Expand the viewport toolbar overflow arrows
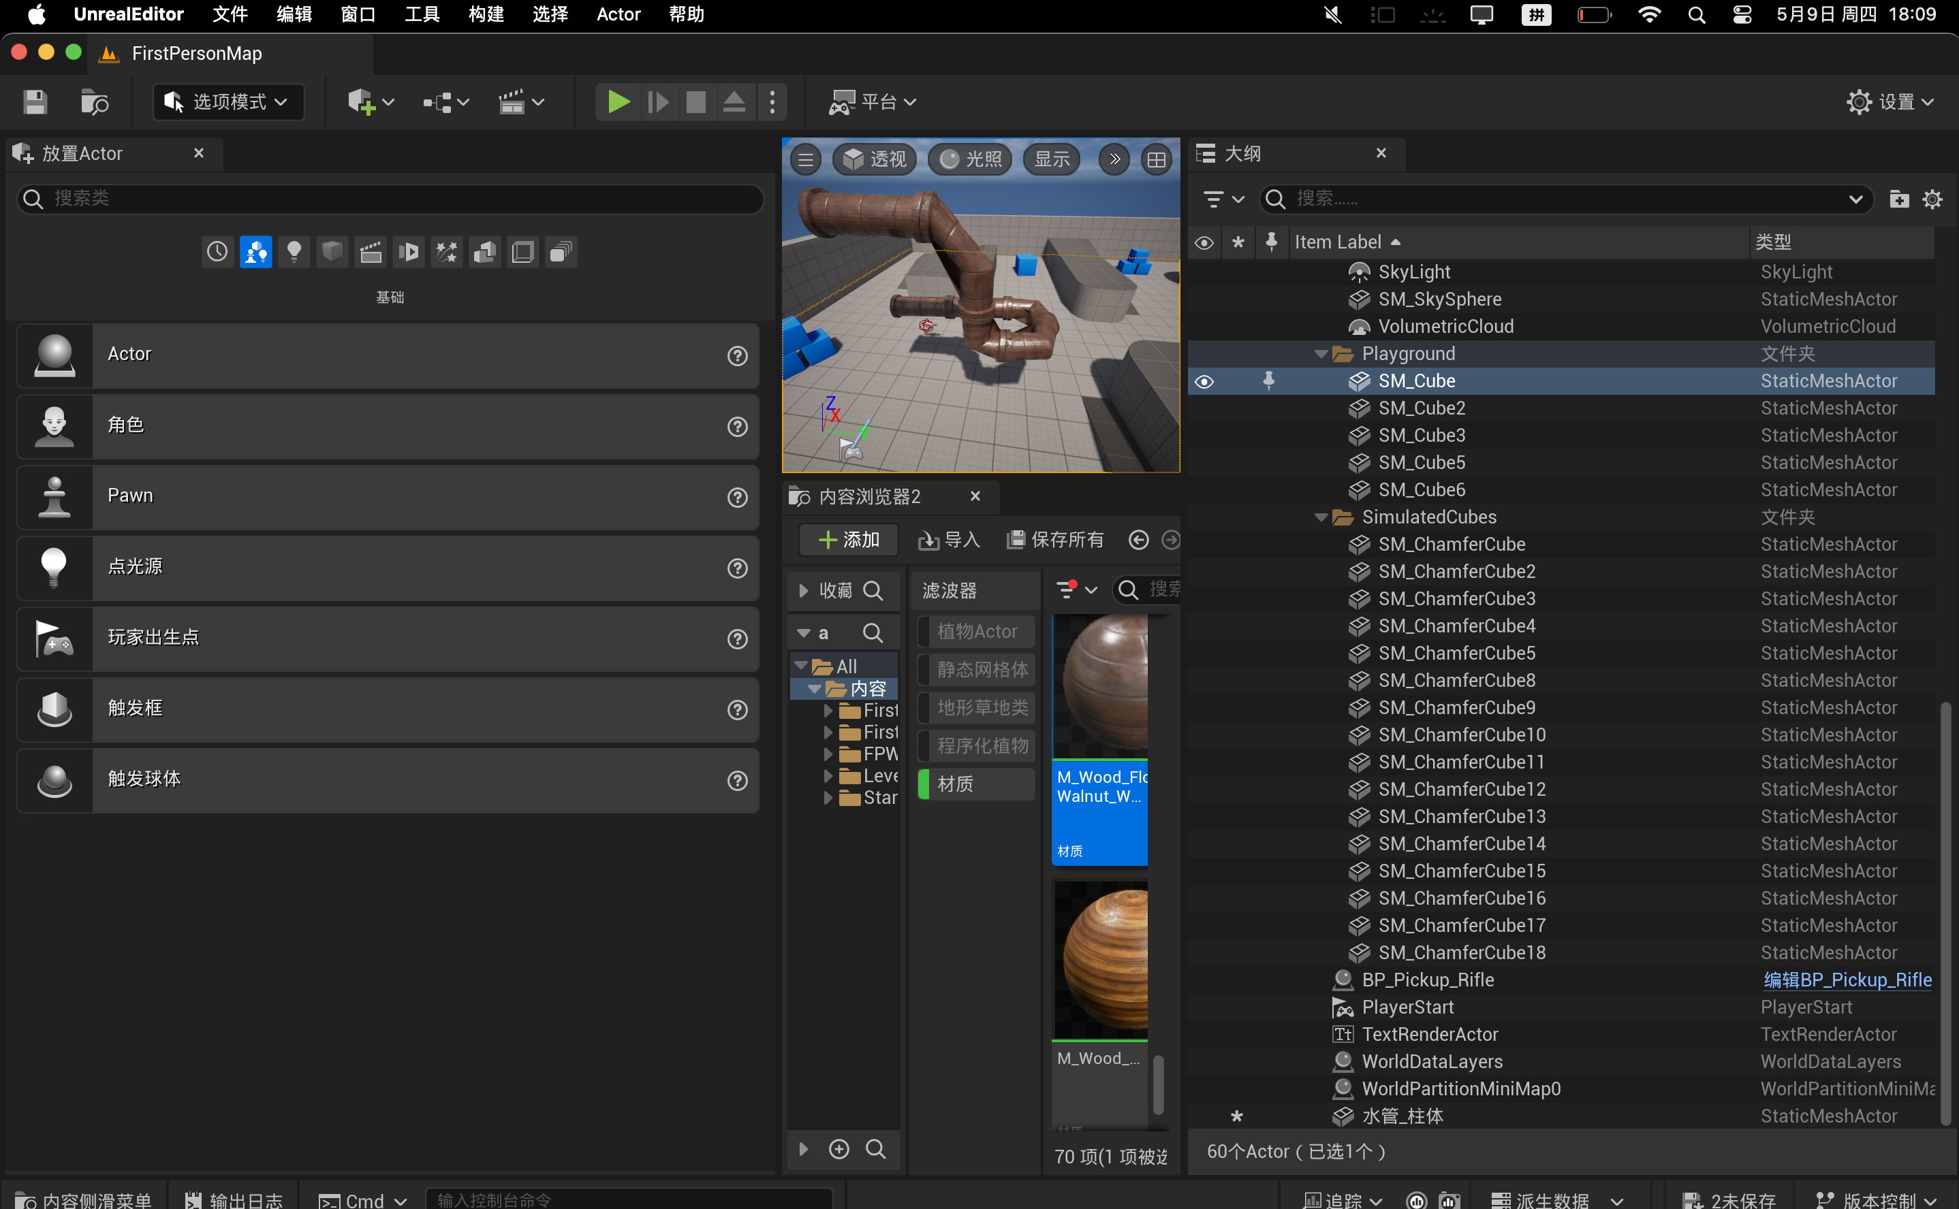1959x1209 pixels. (1114, 160)
